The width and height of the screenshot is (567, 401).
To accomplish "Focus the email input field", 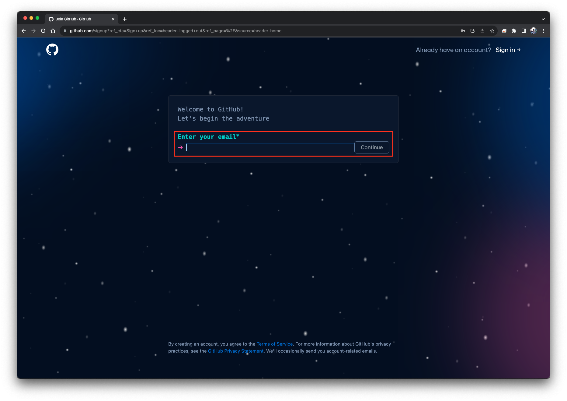I will pyautogui.click(x=270, y=147).
